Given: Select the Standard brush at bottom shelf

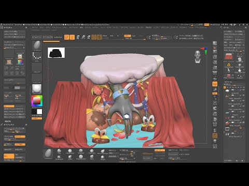Looking at the screenshot, I should pos(81,151).
